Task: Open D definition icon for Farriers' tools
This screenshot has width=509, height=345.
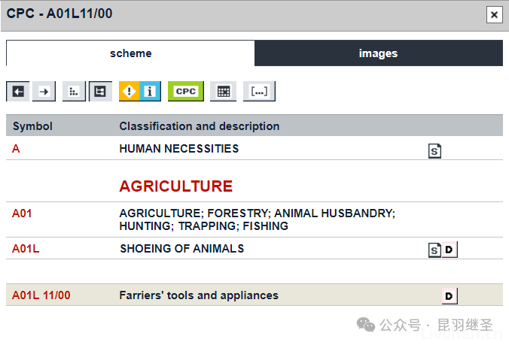Action: click(x=450, y=295)
